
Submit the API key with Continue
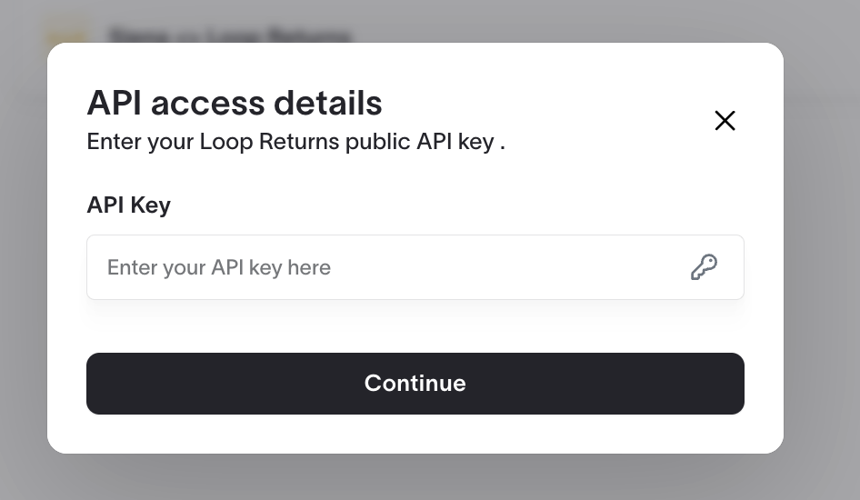tap(415, 384)
